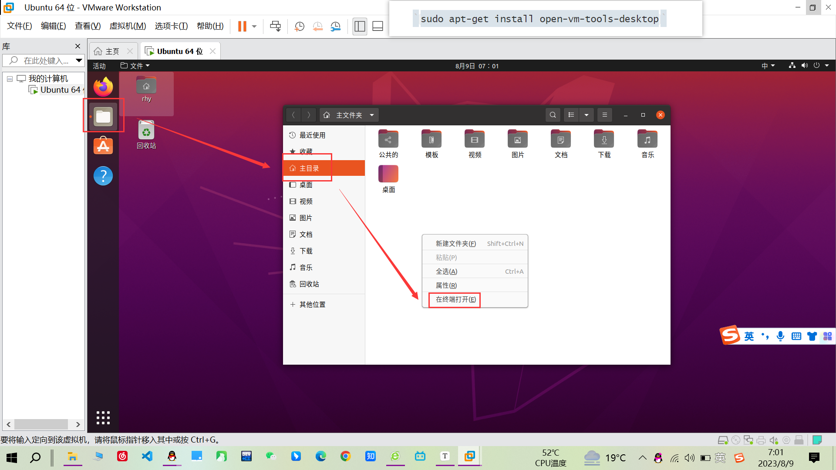Open the 公共的 folder

click(388, 144)
